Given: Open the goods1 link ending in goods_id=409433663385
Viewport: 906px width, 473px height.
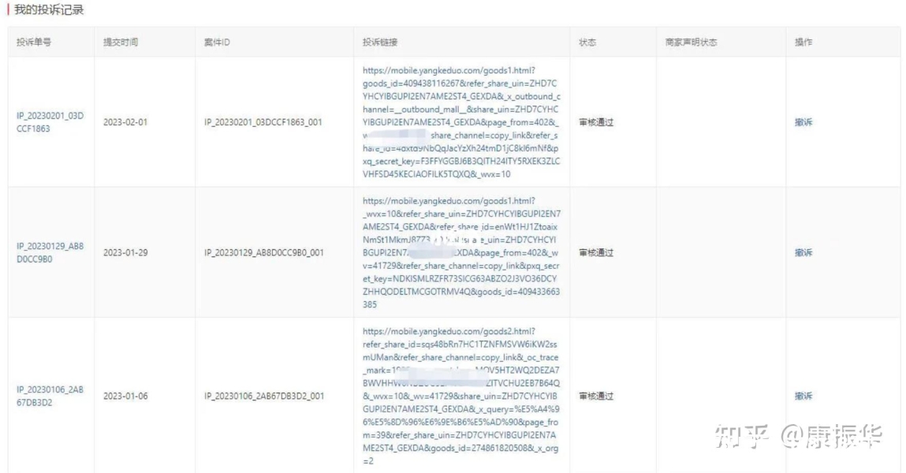Looking at the screenshot, I should tap(461, 252).
